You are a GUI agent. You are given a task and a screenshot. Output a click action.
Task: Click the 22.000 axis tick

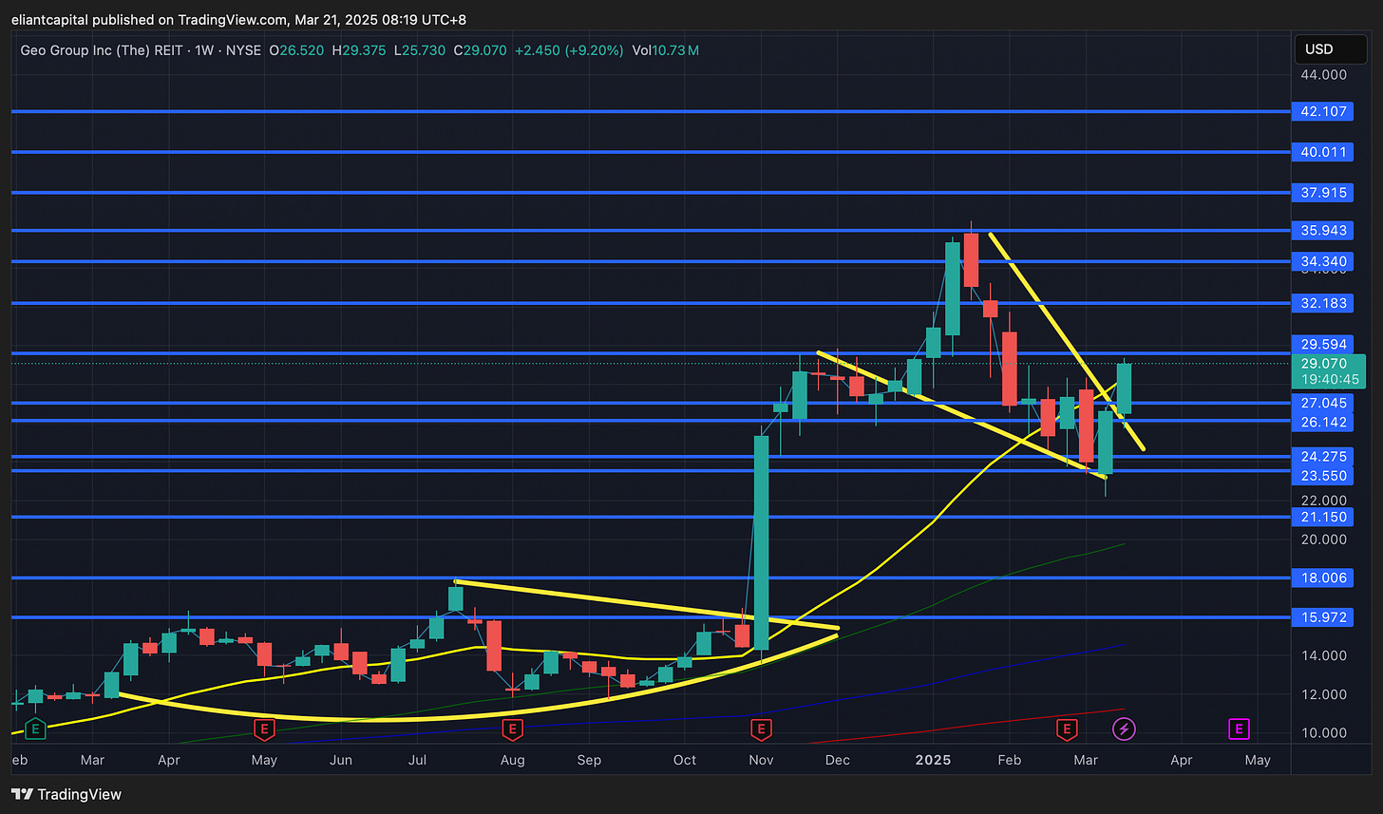pos(1324,501)
